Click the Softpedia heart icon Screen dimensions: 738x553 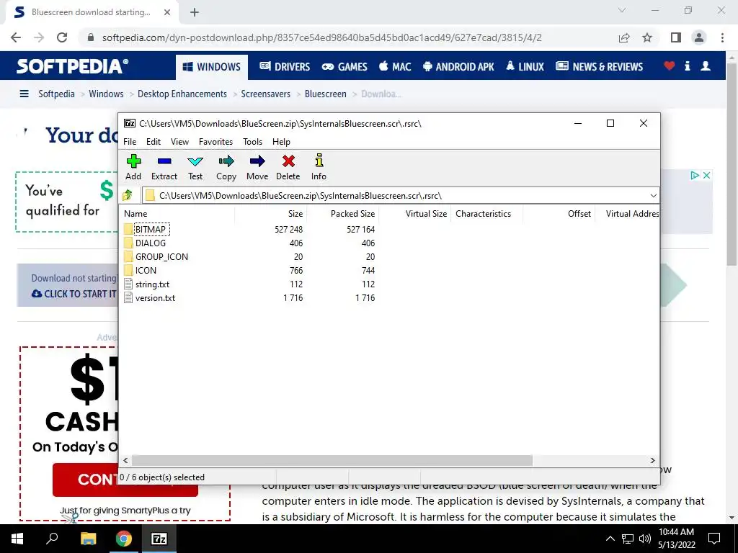(669, 66)
